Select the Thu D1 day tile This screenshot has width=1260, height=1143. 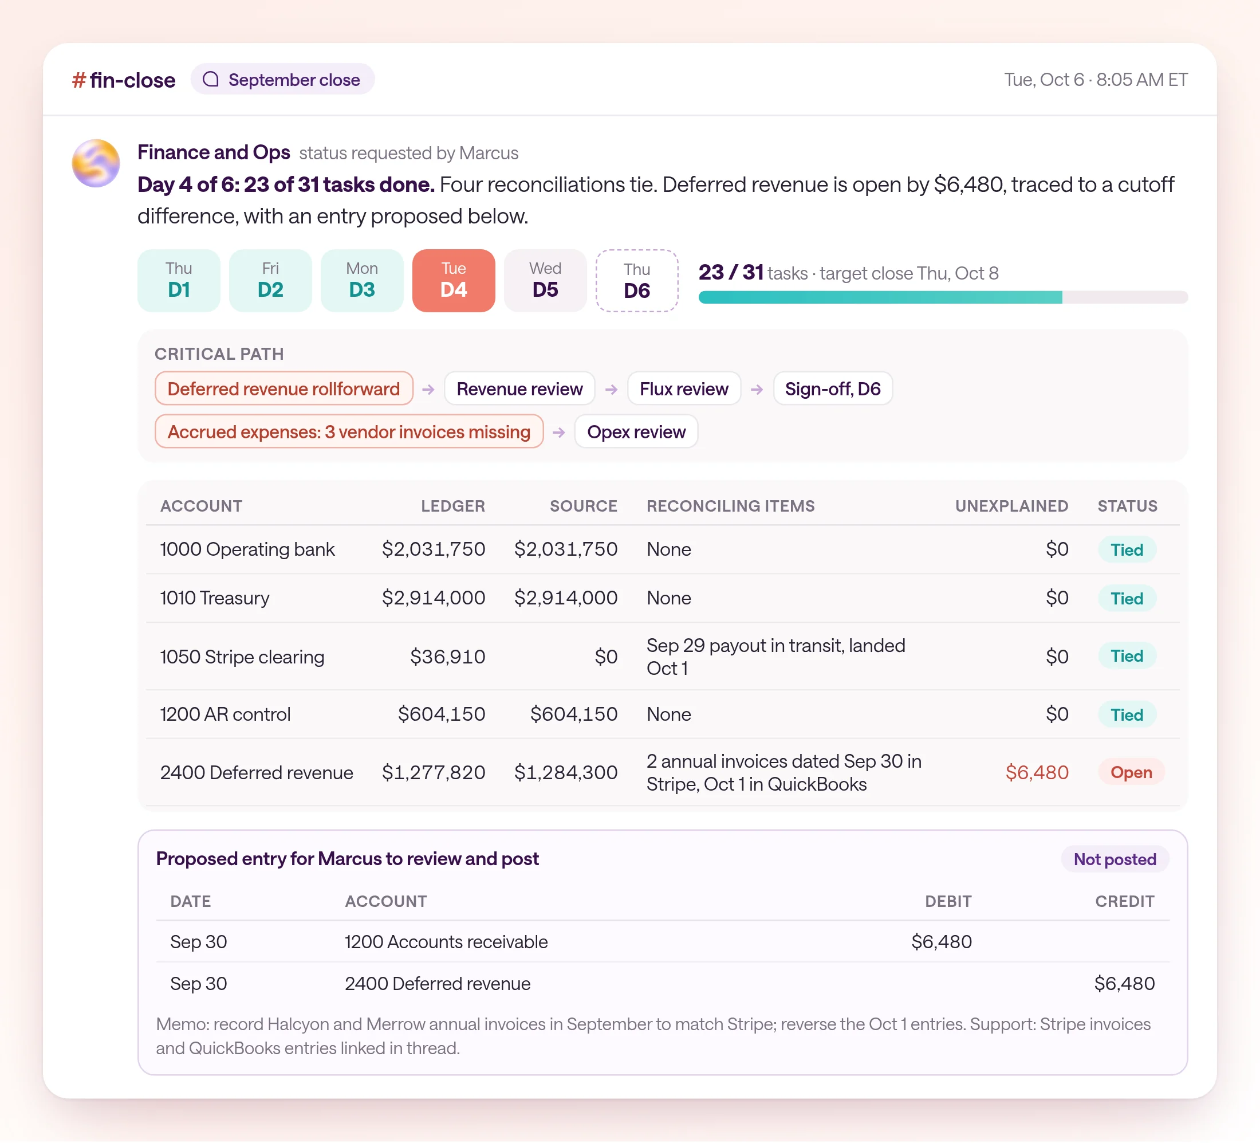click(179, 280)
